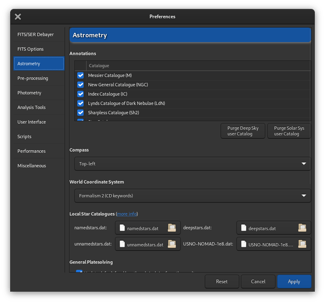Click folder icon for namedstars.dat
Image resolution: width=325 pixels, height=303 pixels.
[x=172, y=228]
